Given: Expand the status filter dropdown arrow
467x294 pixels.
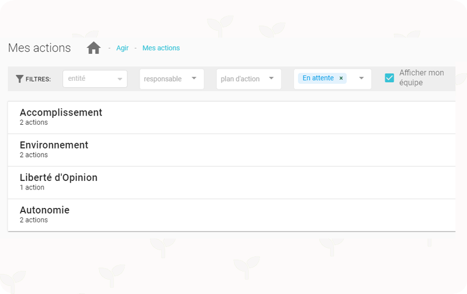Looking at the screenshot, I should coord(361,78).
